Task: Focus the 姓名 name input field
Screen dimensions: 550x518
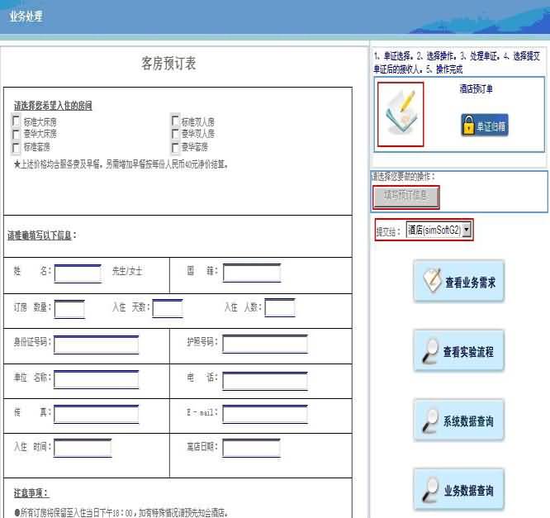Action: tap(78, 273)
